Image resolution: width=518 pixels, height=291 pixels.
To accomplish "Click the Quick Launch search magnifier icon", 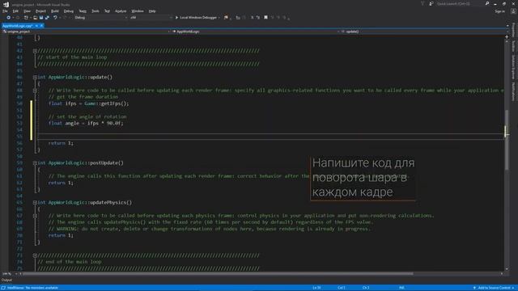I will [x=487, y=3].
